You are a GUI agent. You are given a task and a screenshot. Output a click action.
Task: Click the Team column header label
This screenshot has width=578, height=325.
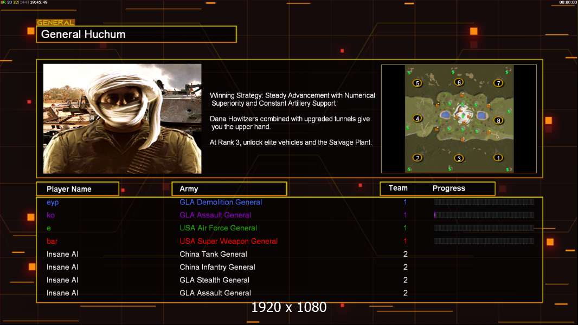pos(398,188)
